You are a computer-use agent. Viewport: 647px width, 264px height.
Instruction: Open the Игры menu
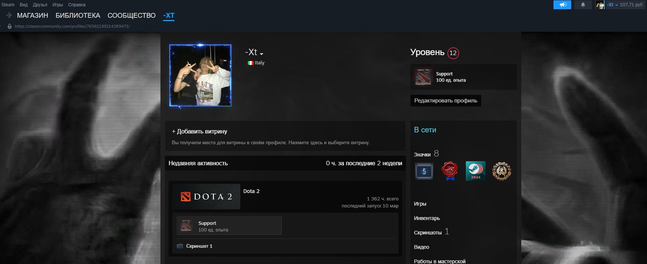(x=58, y=5)
